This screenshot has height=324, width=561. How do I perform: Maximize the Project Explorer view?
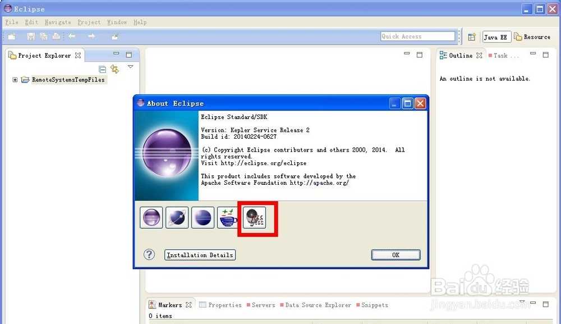click(x=129, y=54)
